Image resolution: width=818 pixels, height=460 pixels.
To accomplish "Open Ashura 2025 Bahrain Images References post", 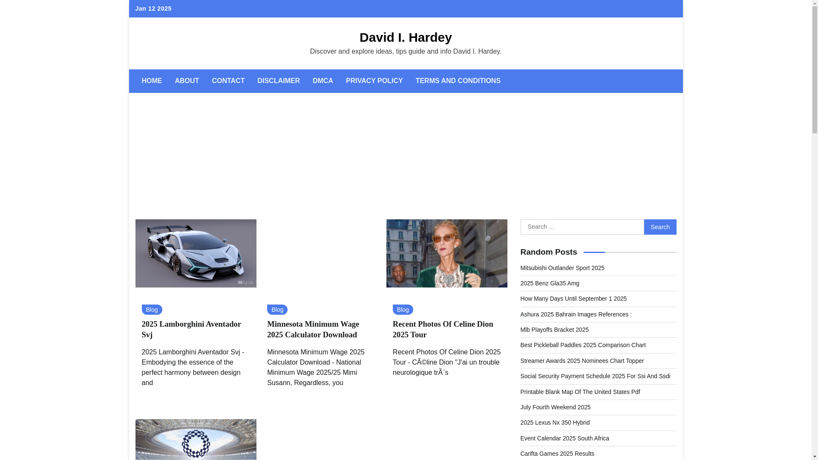I will point(576,314).
